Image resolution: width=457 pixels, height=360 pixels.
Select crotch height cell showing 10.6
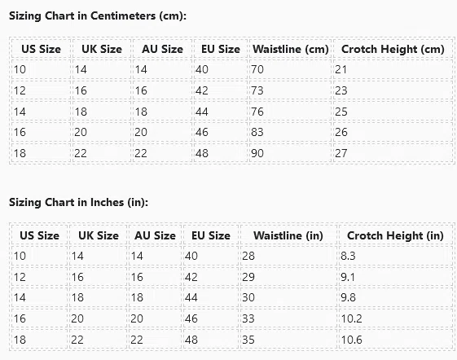pos(395,340)
